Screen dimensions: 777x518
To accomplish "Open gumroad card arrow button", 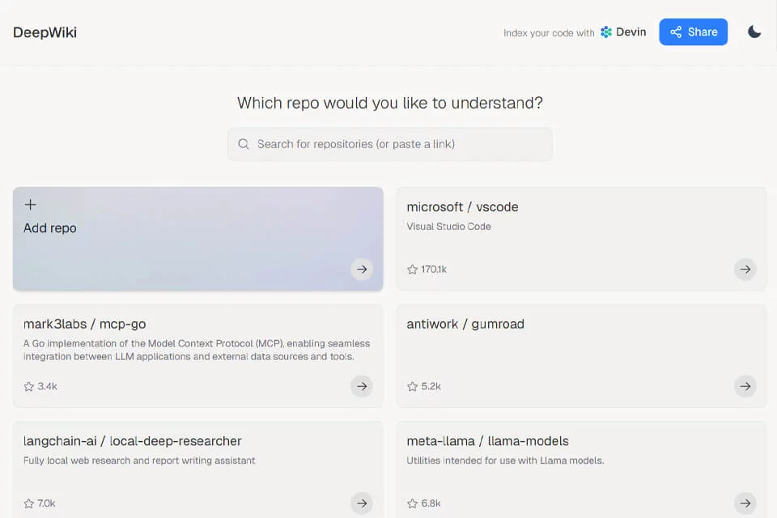I will tap(745, 386).
